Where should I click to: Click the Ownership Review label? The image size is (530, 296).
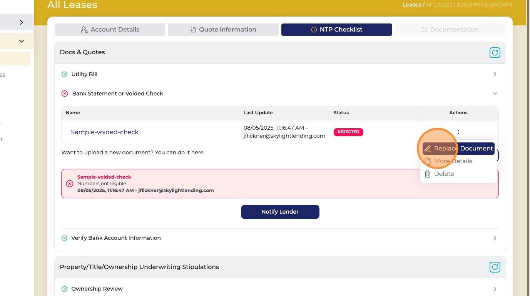(x=97, y=289)
